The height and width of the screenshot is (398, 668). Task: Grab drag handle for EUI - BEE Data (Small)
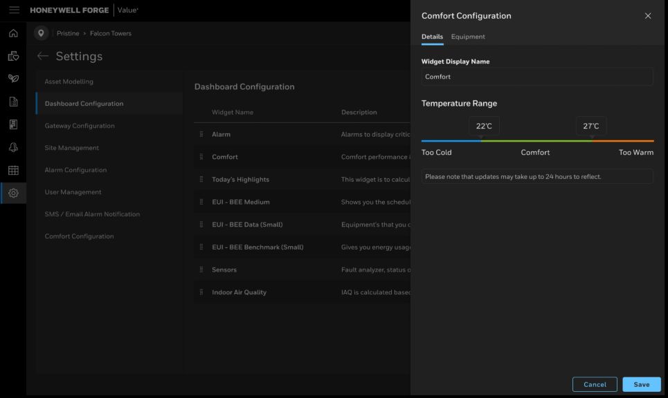coord(201,225)
